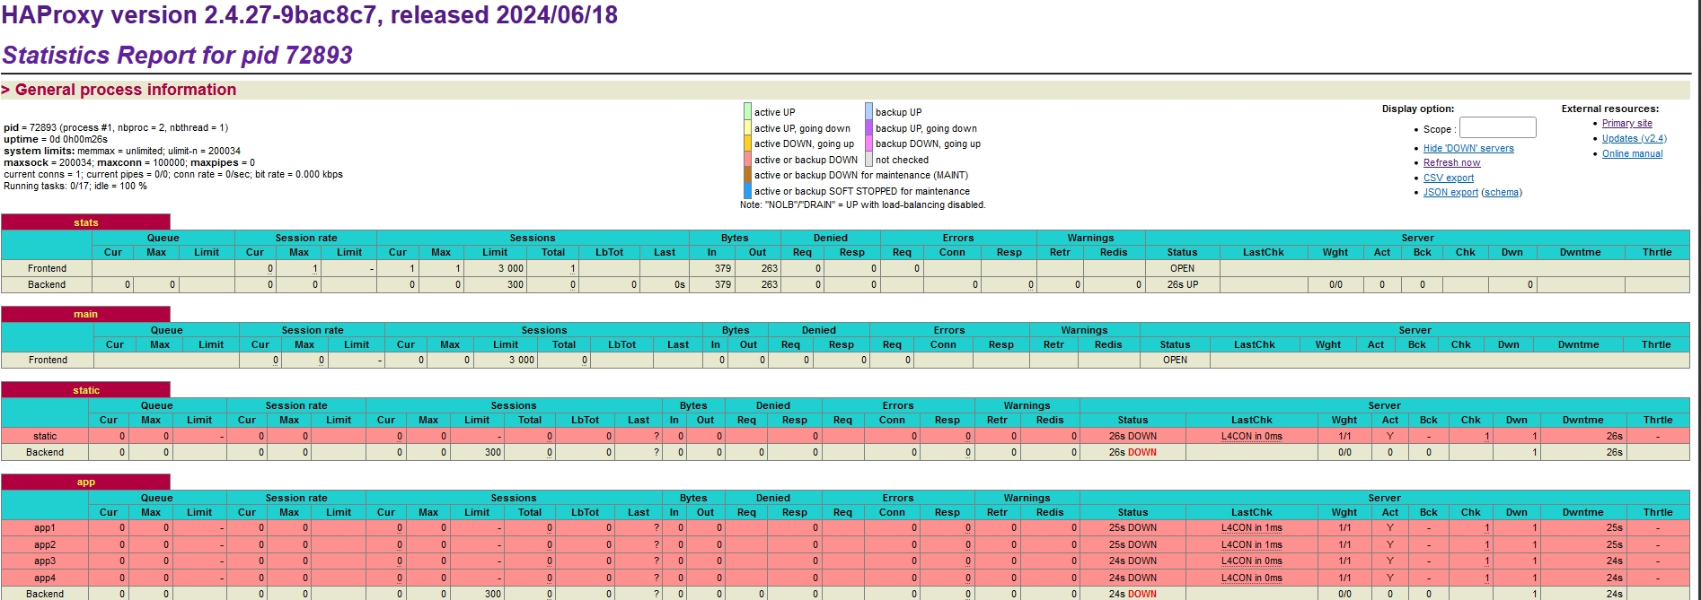
Task: Click the 'not checked' legend swatch
Action: click(868, 160)
